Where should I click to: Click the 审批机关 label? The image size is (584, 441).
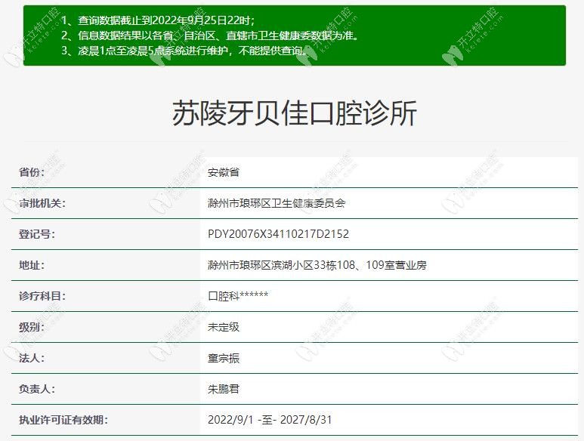pos(42,203)
